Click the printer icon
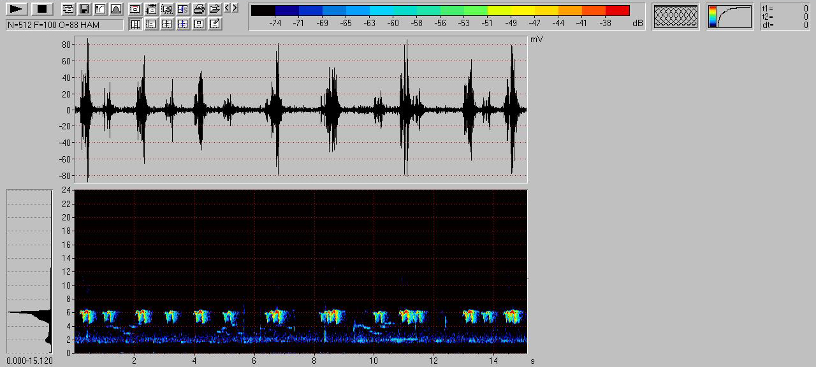This screenshot has width=816, height=367. pyautogui.click(x=199, y=9)
